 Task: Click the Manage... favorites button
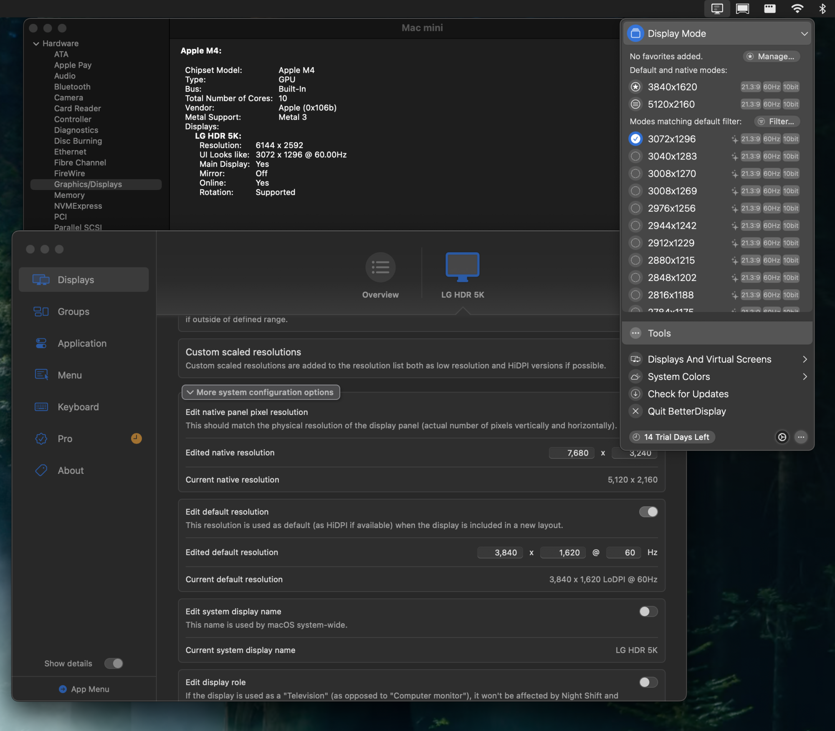pyautogui.click(x=771, y=56)
